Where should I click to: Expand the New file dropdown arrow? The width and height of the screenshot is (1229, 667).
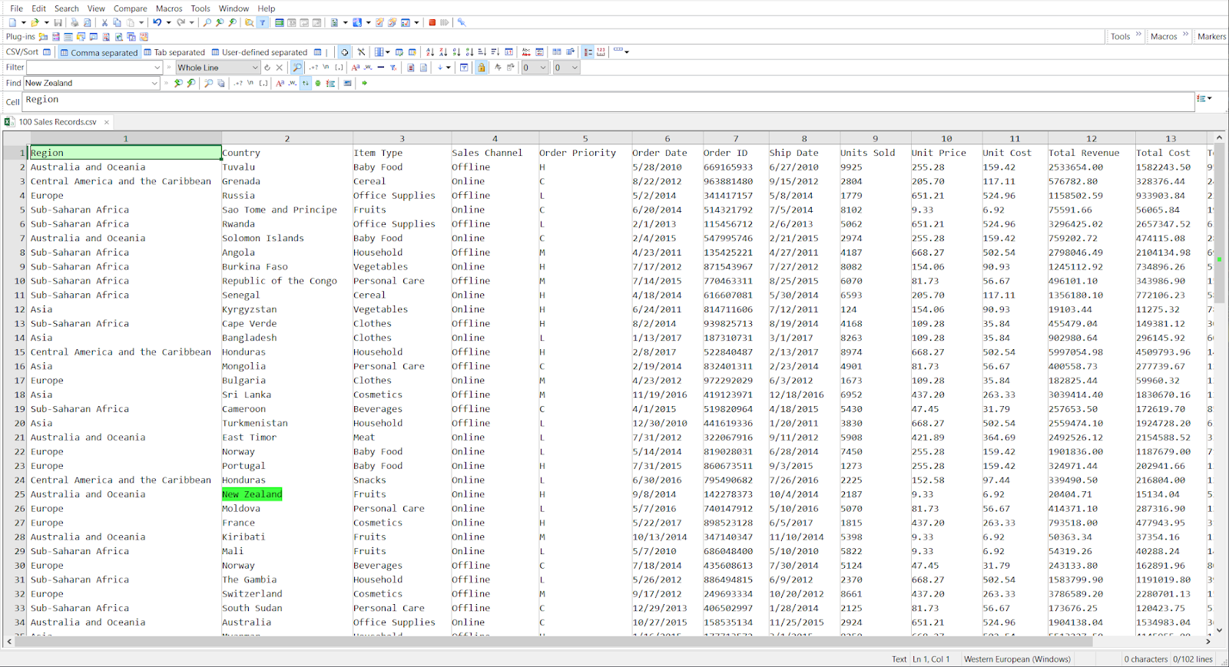pyautogui.click(x=23, y=22)
